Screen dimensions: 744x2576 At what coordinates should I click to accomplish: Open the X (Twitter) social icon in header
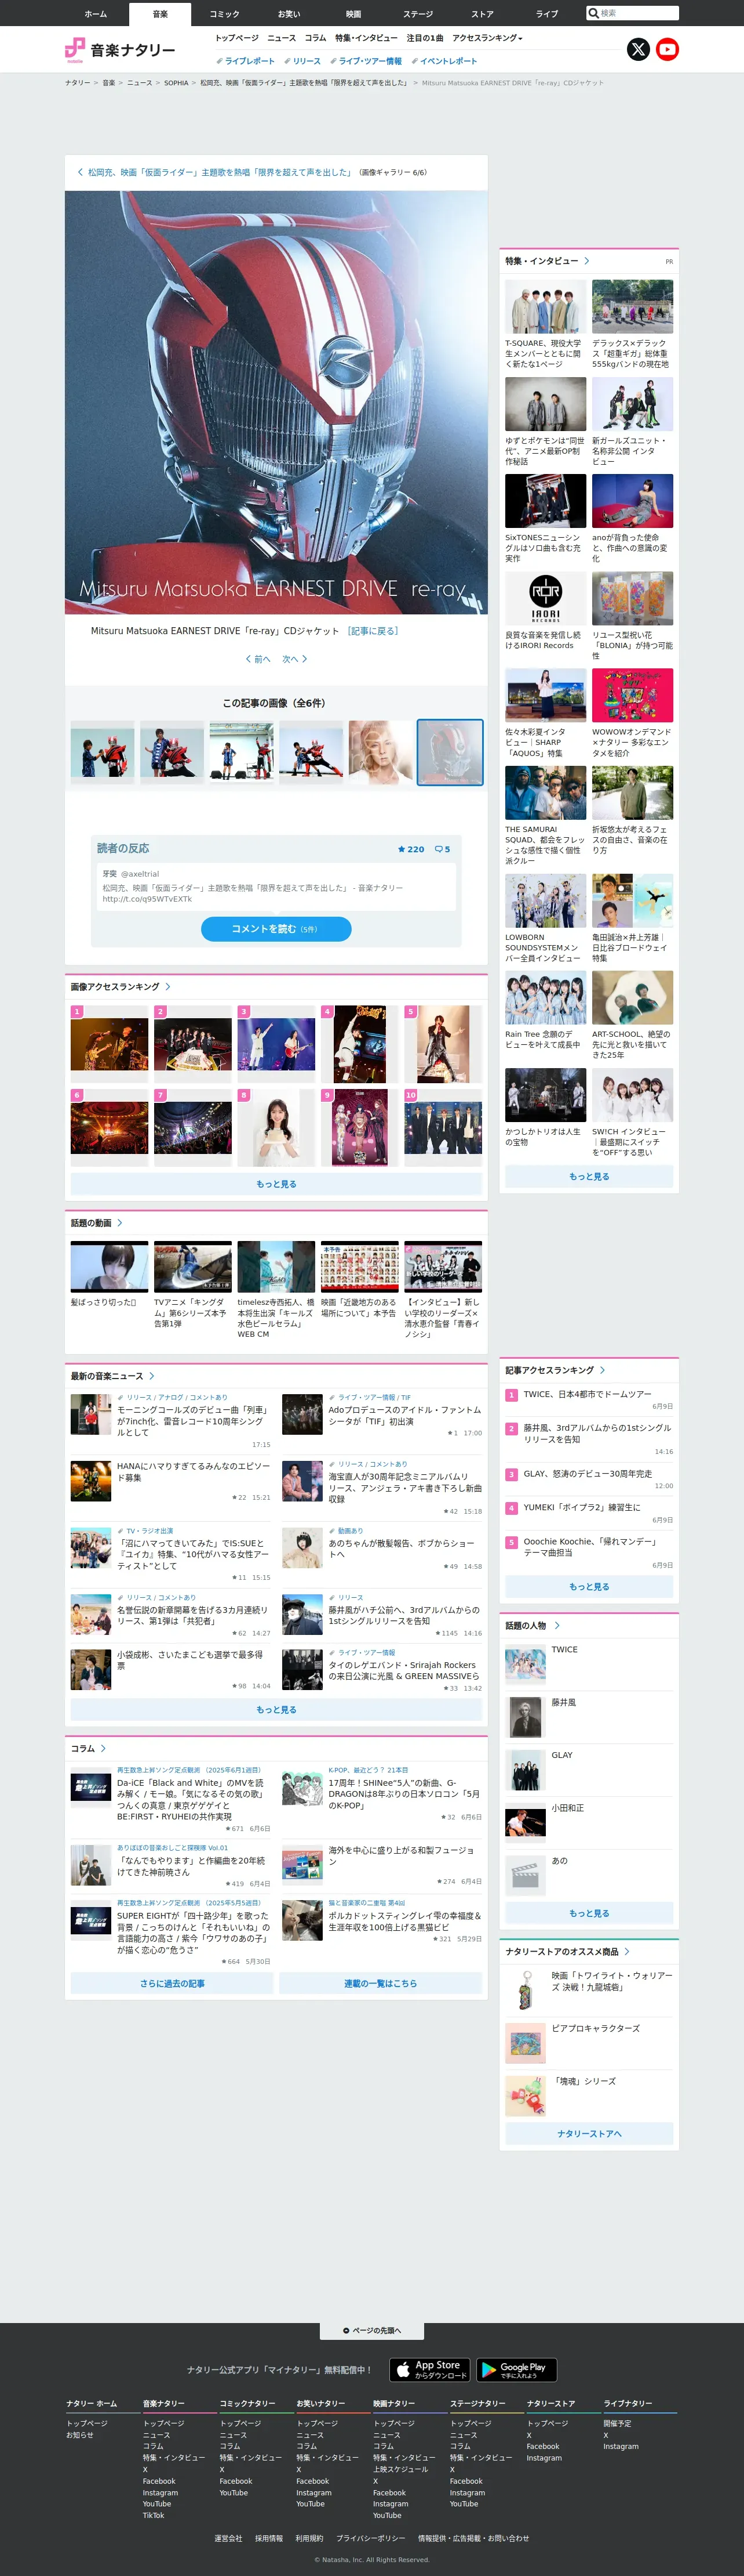[x=638, y=49]
